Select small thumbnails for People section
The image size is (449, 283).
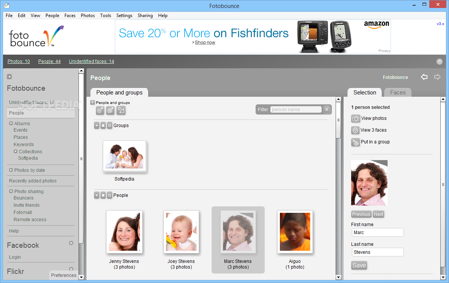[x=109, y=195]
